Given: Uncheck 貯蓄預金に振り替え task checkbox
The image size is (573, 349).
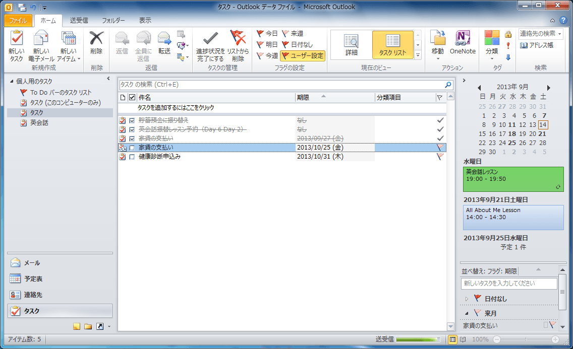Looking at the screenshot, I should [132, 120].
